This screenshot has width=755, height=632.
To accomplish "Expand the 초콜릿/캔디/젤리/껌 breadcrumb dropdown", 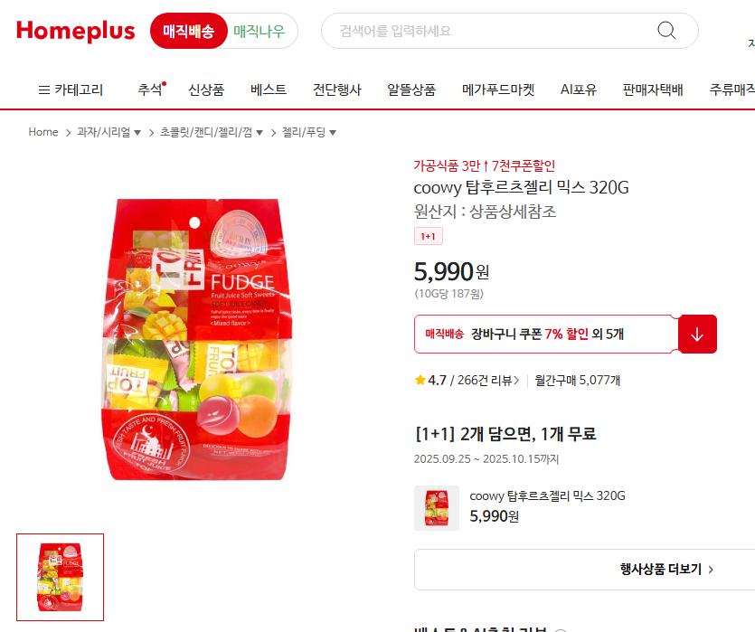I will (259, 132).
